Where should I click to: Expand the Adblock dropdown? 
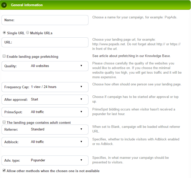point(56,142)
